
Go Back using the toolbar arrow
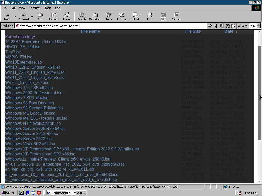tap(7, 17)
